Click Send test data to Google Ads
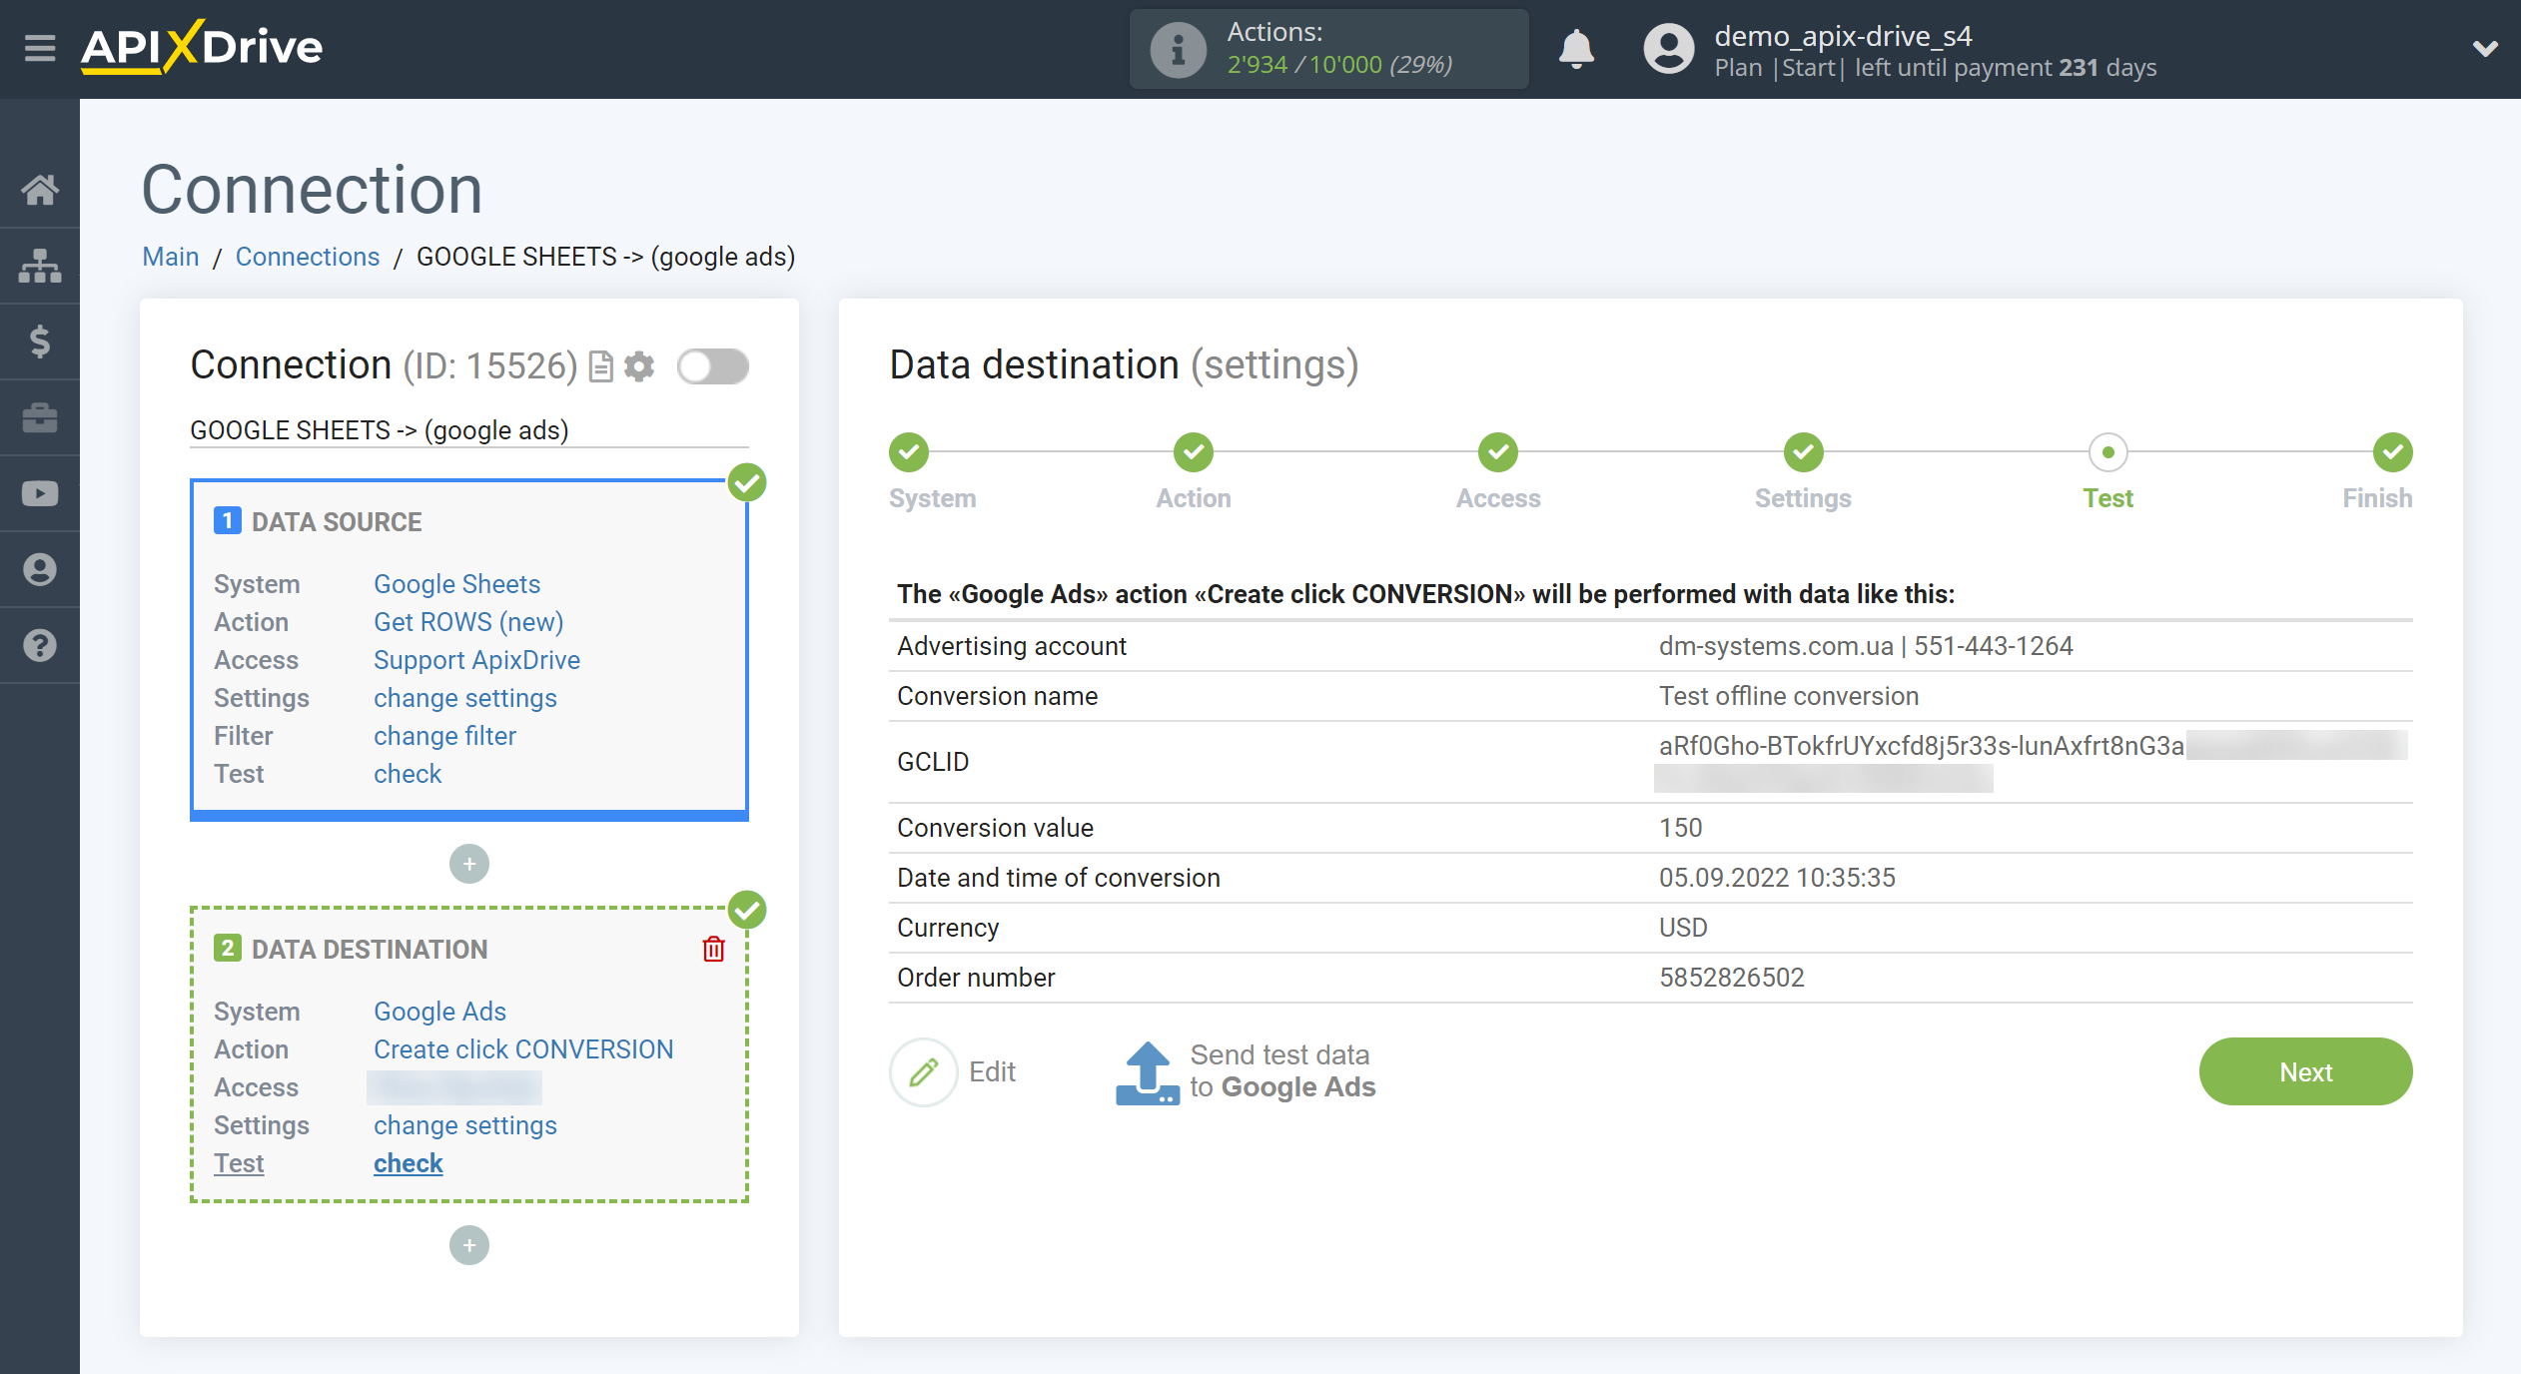This screenshot has height=1374, width=2521. click(x=1246, y=1069)
